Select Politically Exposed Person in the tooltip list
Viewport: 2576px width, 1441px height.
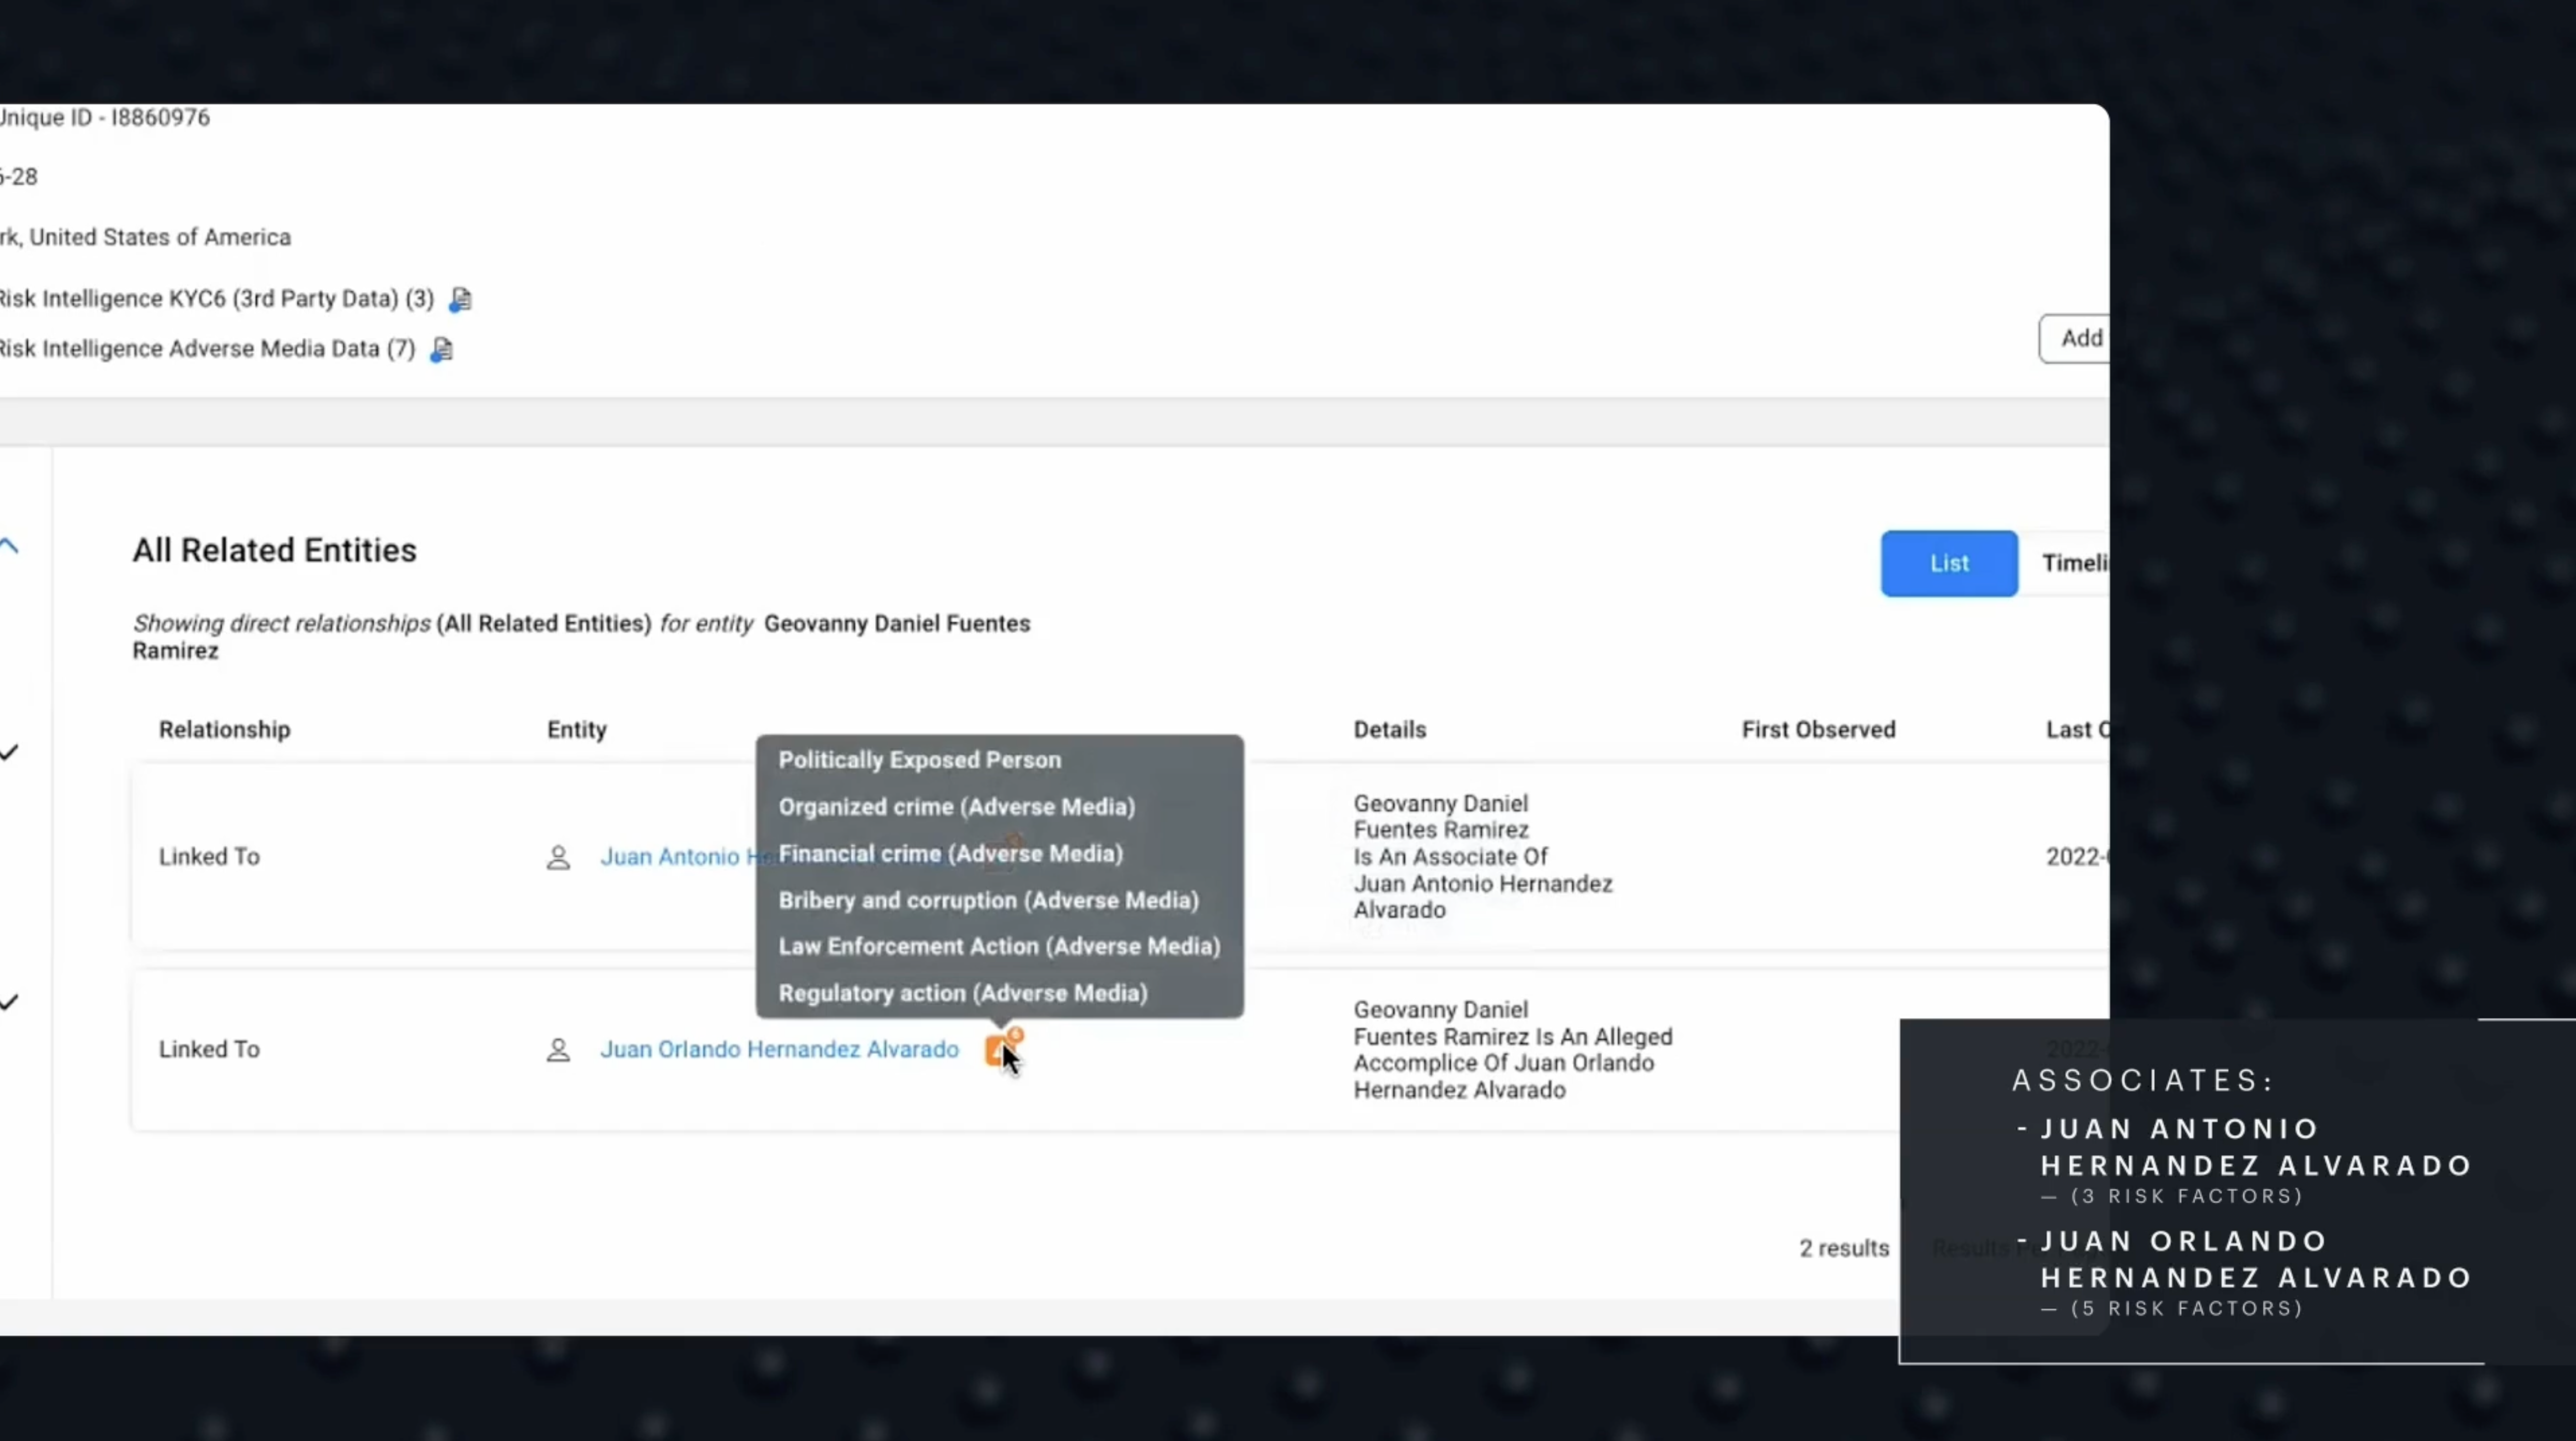coord(920,760)
